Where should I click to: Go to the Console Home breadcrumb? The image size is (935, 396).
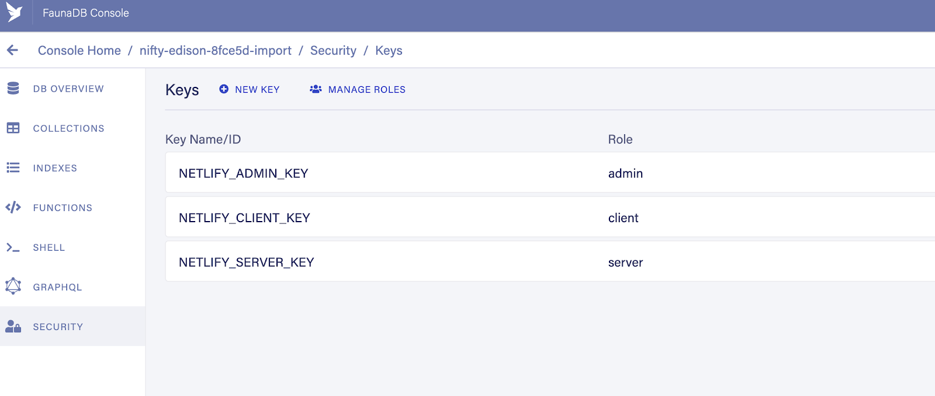pos(79,51)
